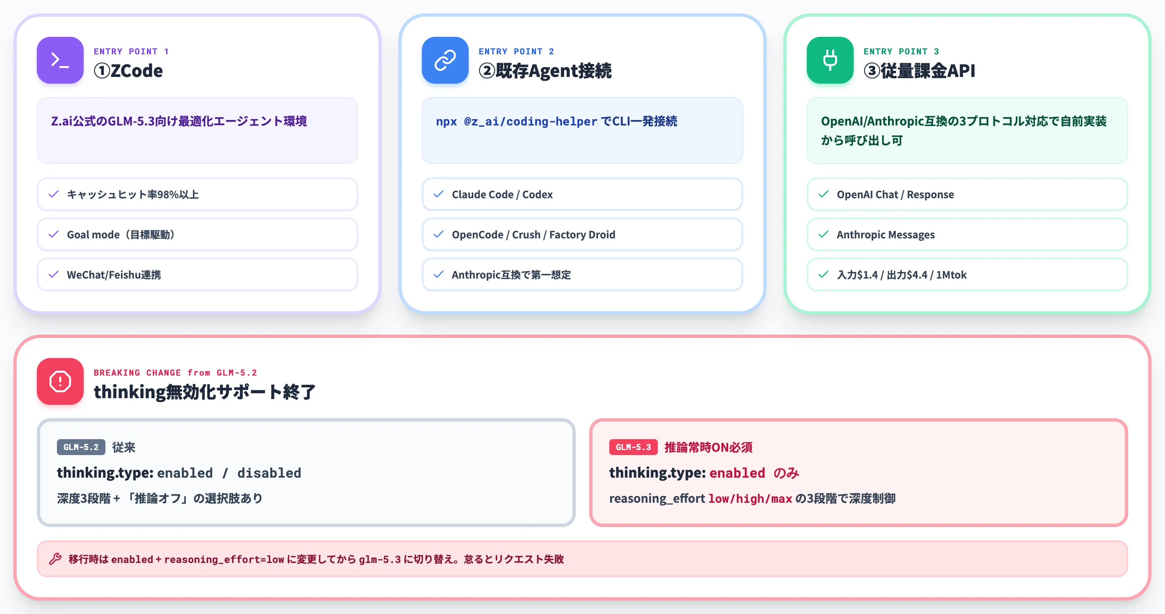Click checkmark beside 入力$1.4 / 出力$4.4
The width and height of the screenshot is (1165, 614).
[x=824, y=274]
